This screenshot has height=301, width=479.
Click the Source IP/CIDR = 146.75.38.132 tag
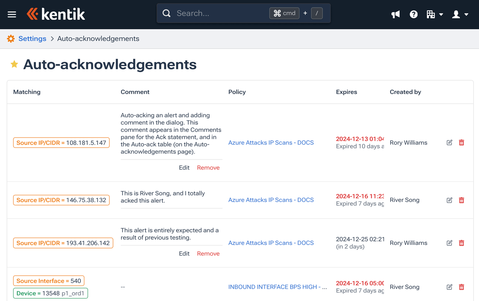tap(61, 200)
